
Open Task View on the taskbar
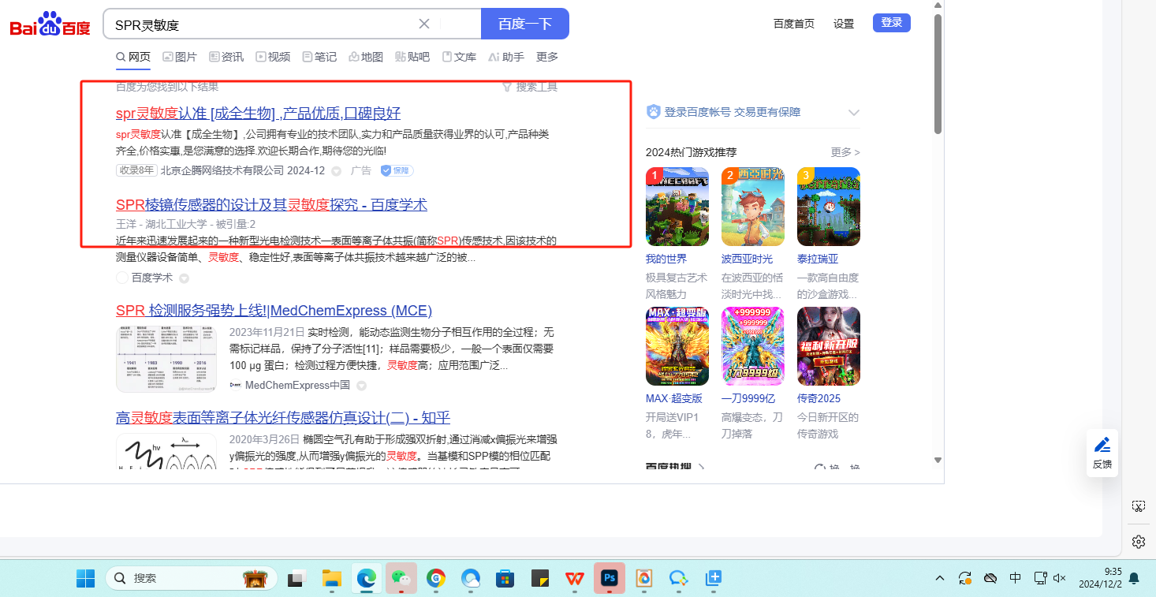click(x=296, y=578)
